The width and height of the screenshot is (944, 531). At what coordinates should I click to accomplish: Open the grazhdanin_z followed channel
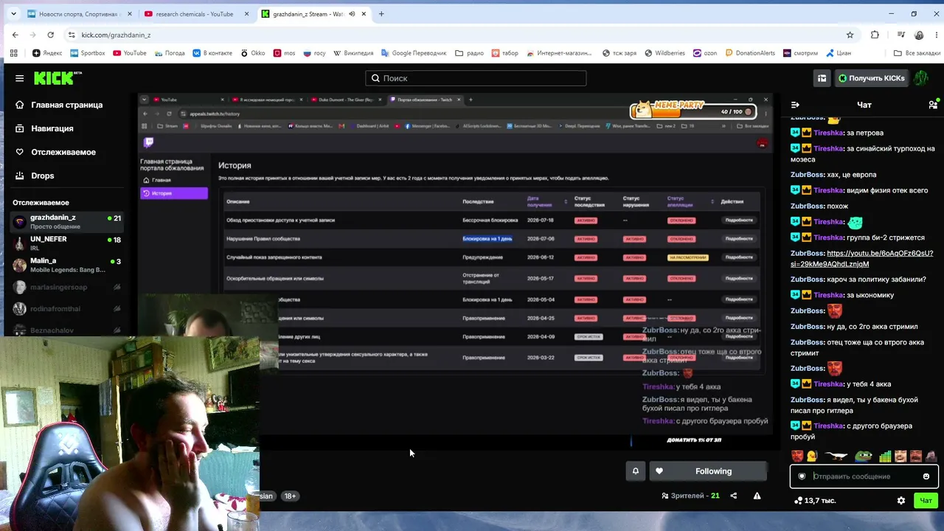point(66,221)
